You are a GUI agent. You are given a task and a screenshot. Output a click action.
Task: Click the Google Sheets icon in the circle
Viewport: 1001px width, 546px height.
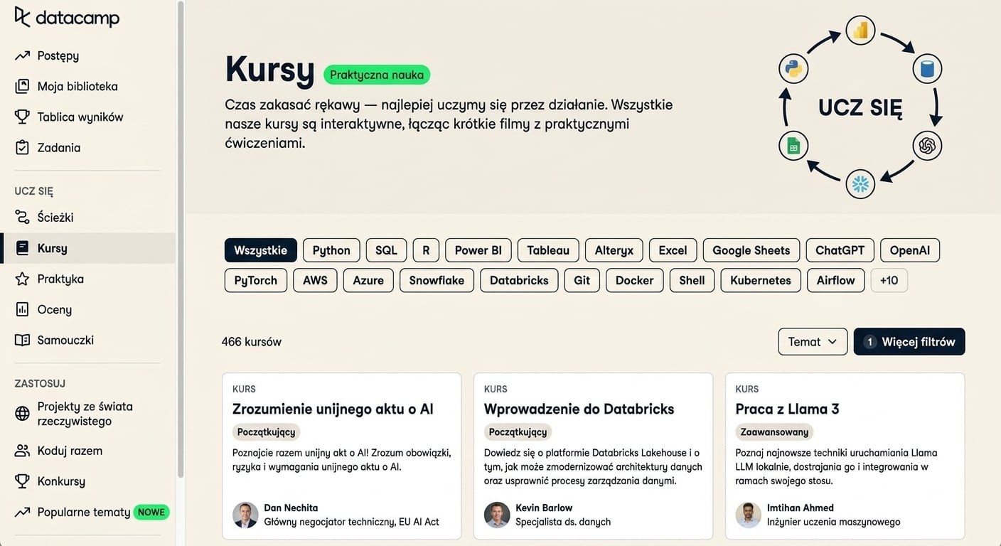pos(793,146)
